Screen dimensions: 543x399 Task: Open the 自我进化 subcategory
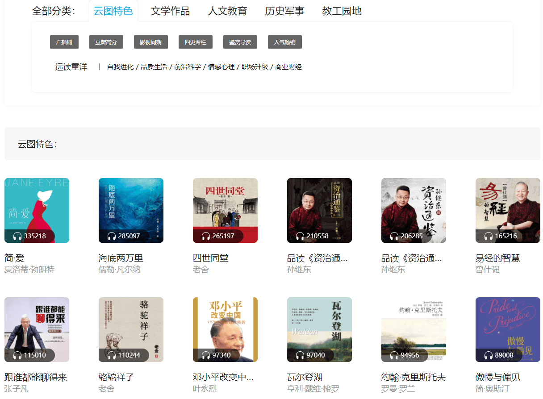[x=120, y=67]
